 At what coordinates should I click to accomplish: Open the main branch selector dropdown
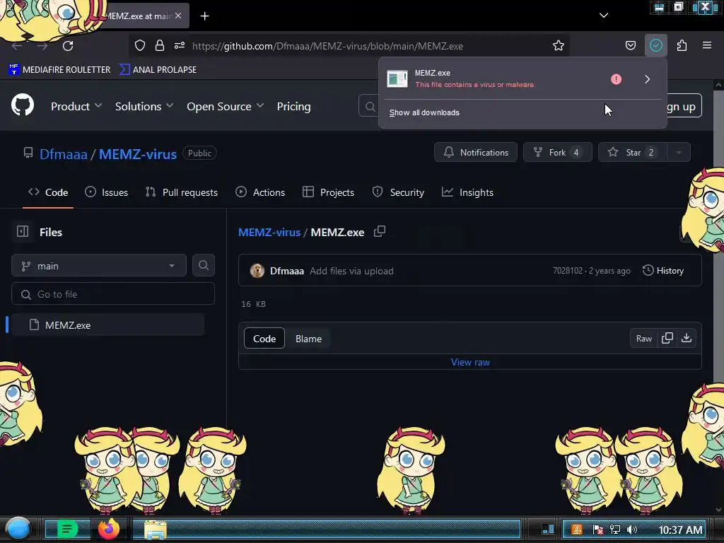point(99,266)
